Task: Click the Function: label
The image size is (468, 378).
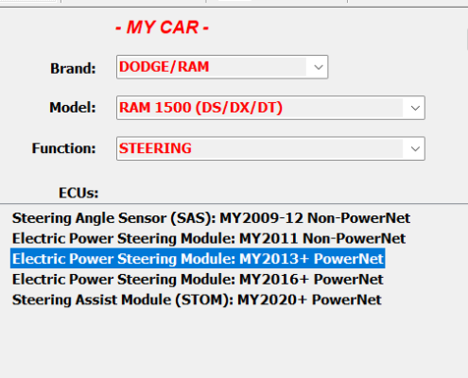Action: [x=63, y=148]
